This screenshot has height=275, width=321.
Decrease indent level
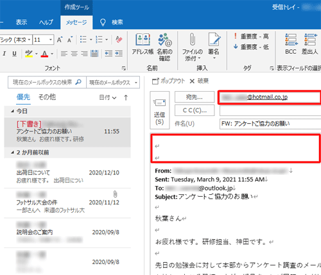pyautogui.click(x=108, y=53)
